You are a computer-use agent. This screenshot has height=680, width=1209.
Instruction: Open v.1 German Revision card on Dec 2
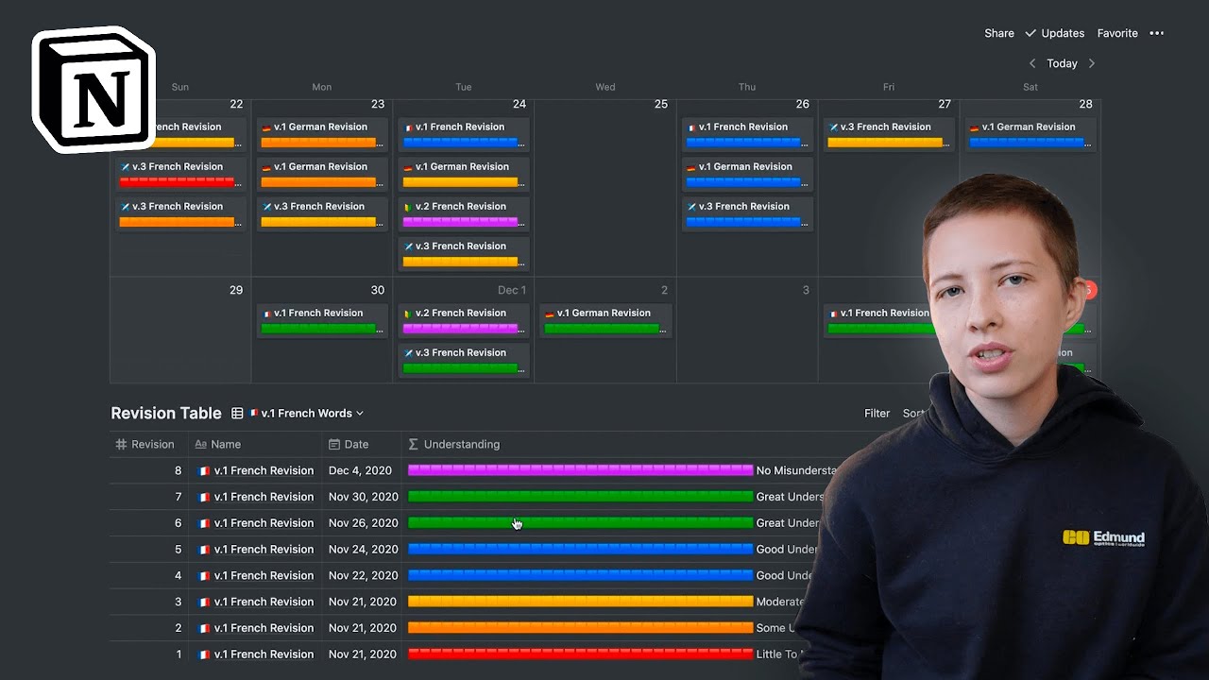[x=605, y=321]
